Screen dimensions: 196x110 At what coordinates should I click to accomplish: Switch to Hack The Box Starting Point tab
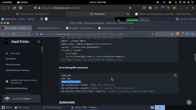click(32, 14)
